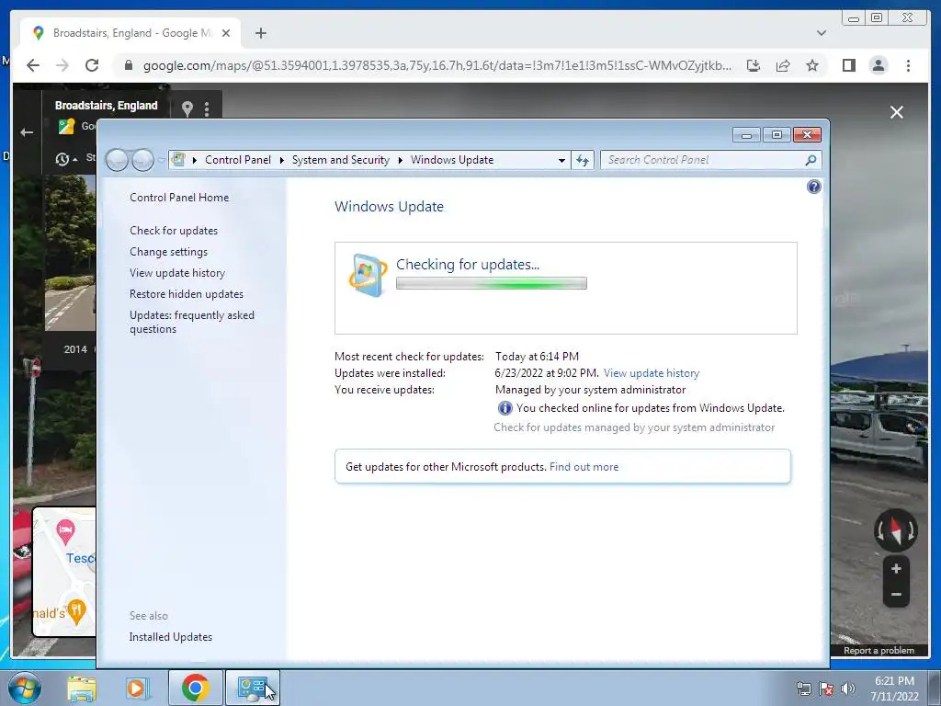Click Find out more link
The image size is (941, 706).
point(584,466)
